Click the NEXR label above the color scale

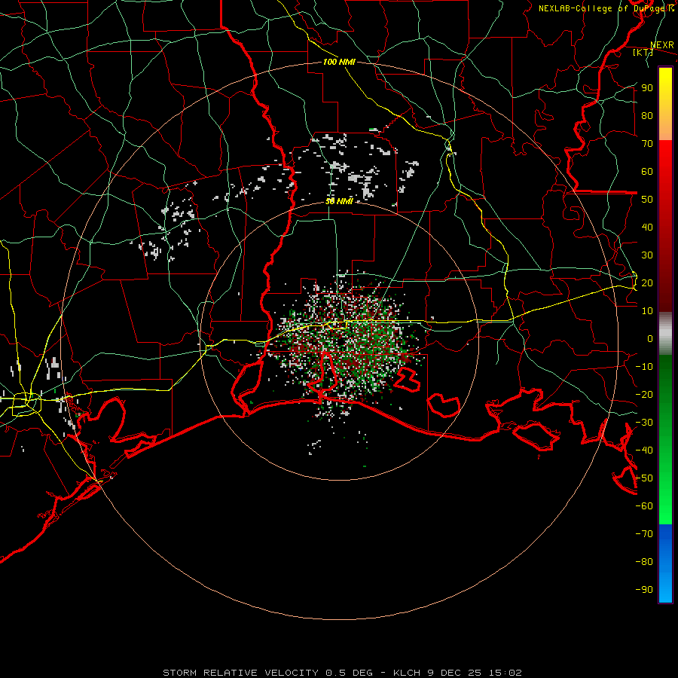pyautogui.click(x=662, y=45)
